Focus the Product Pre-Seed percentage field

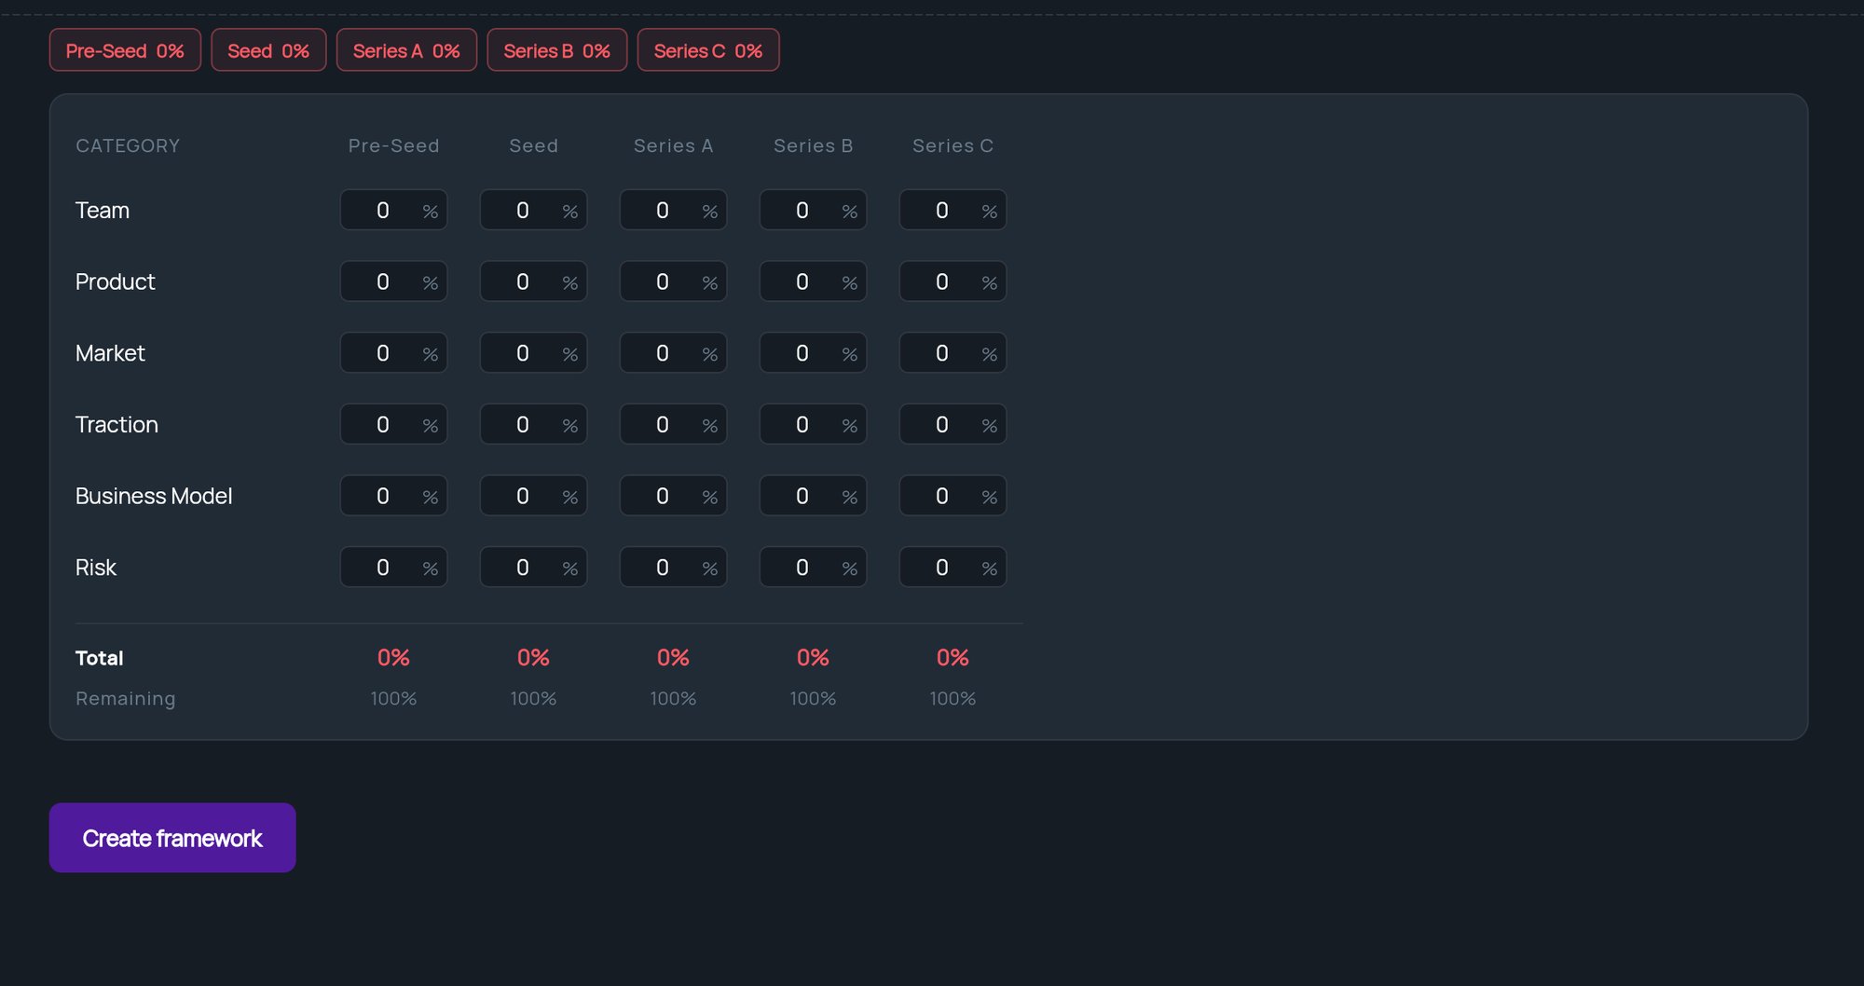tap(393, 281)
